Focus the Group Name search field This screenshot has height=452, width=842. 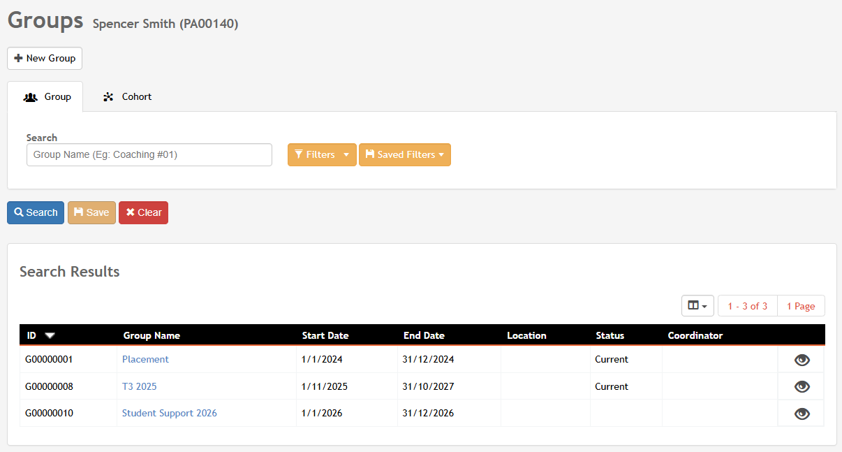149,155
